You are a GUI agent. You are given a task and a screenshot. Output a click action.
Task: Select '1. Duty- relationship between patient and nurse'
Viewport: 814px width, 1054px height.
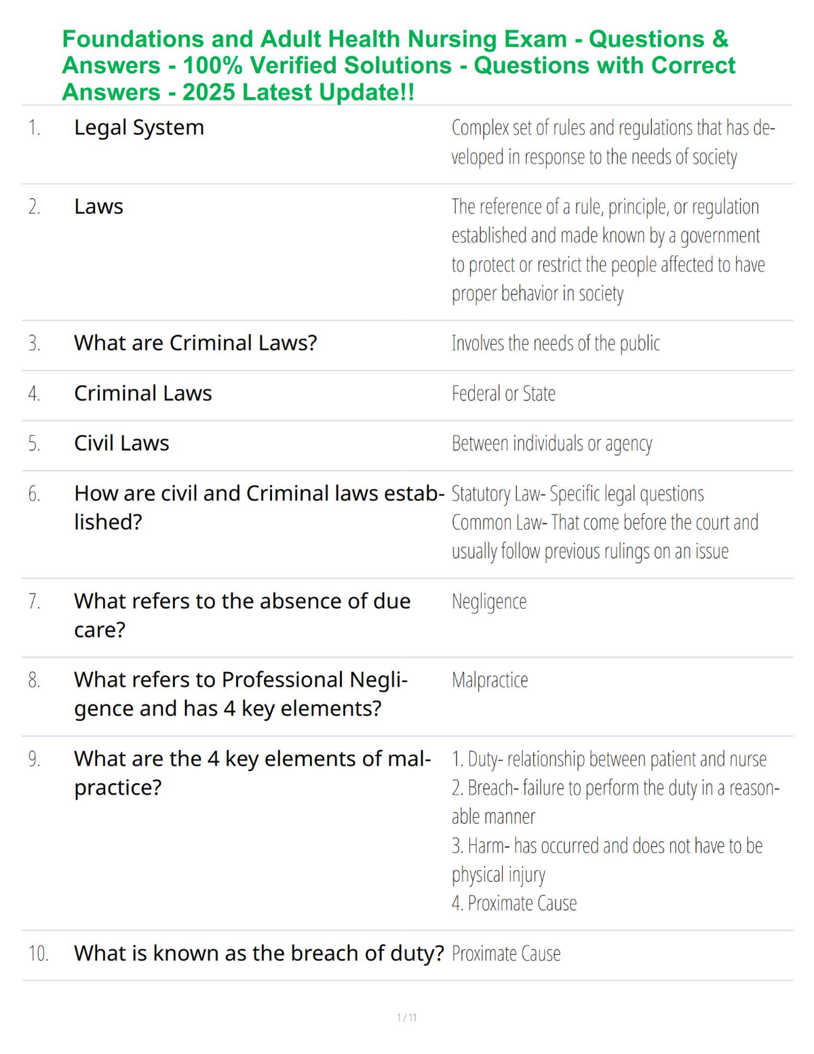coord(609,759)
